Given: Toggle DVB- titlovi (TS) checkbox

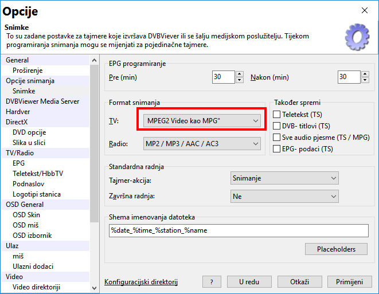Looking at the screenshot, I should [277, 126].
